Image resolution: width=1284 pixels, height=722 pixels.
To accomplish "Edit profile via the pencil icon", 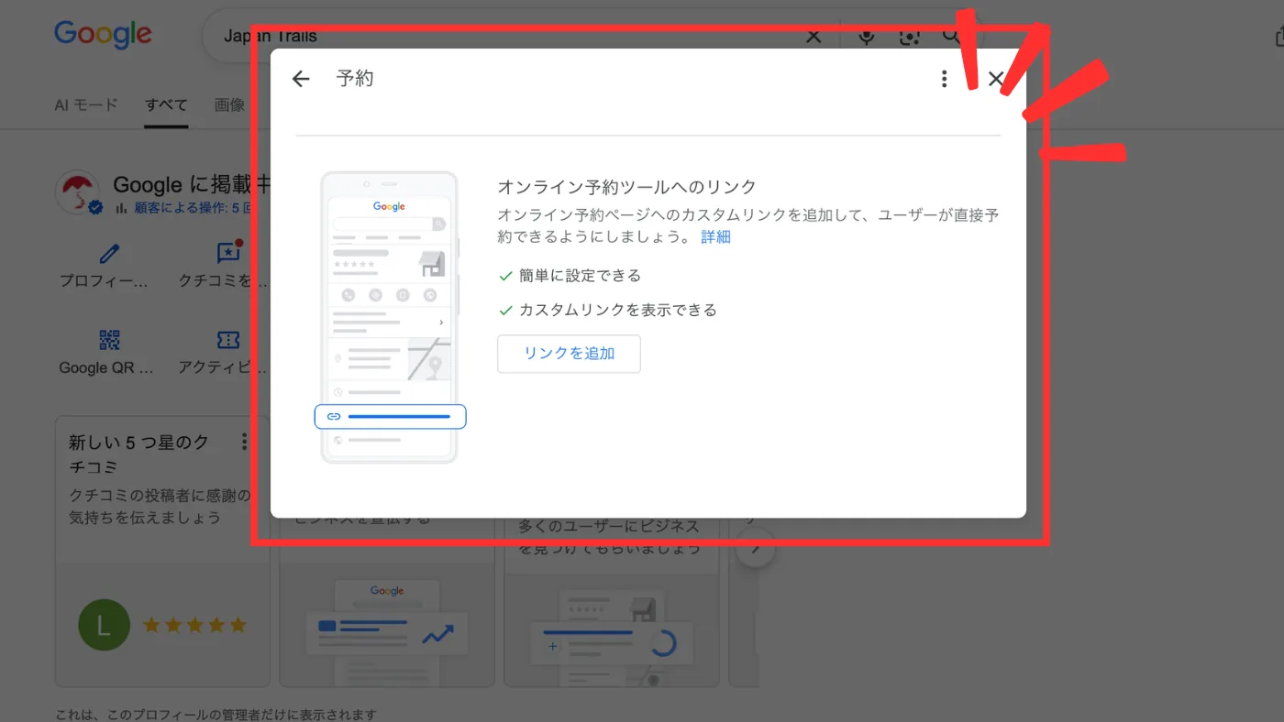I will coord(110,254).
